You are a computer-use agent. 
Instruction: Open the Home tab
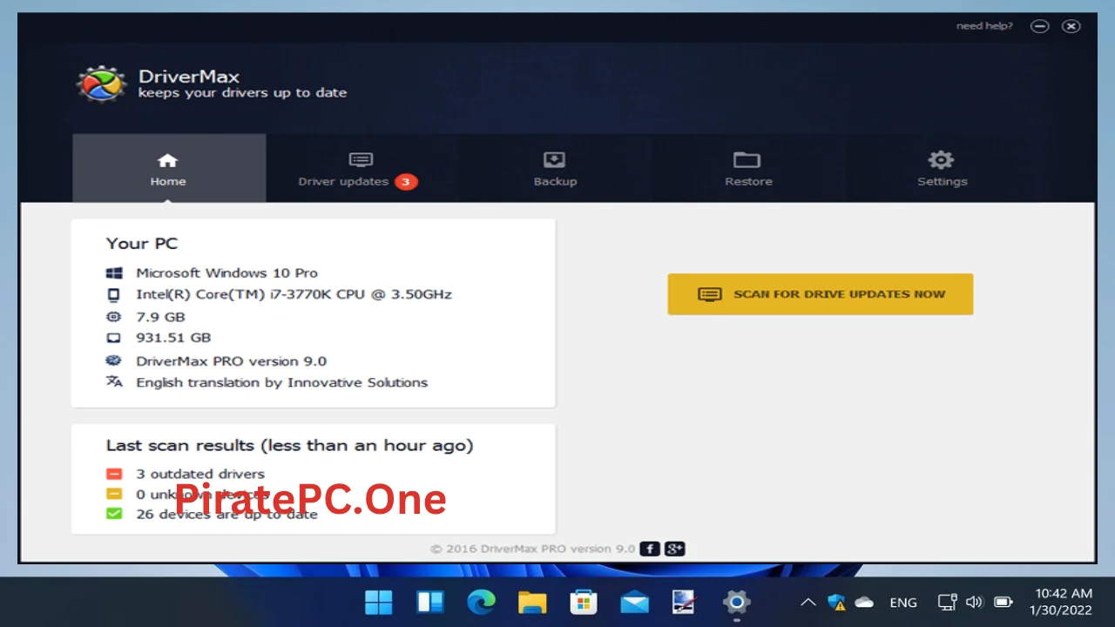click(x=169, y=168)
